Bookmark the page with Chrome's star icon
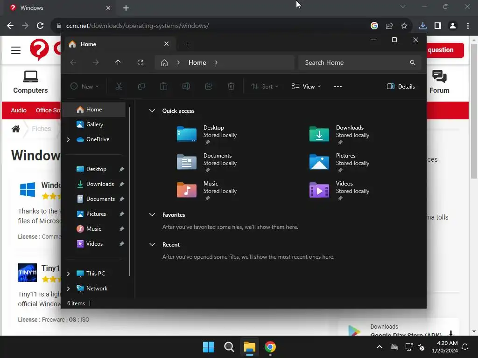 pyautogui.click(x=404, y=26)
